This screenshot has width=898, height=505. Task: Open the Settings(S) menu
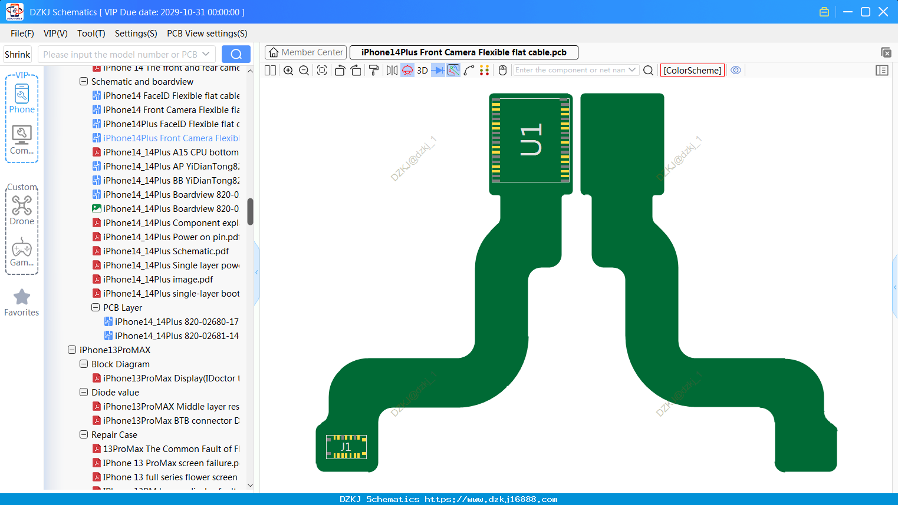[x=136, y=34]
